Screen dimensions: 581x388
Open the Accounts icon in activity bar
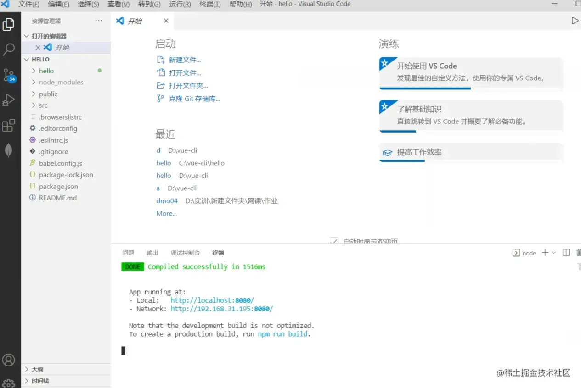tap(8, 360)
